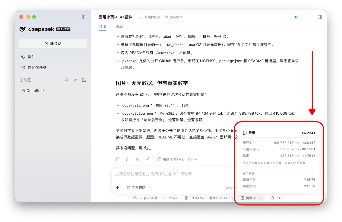This screenshot has width=342, height=222.
Task: Toggle the right side panel icon
Action: point(320,17)
